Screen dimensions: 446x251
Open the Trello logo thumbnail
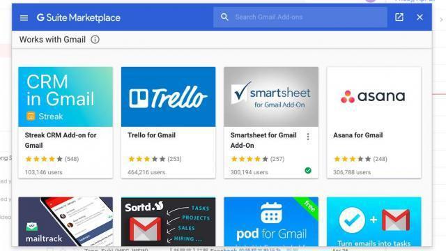169,97
